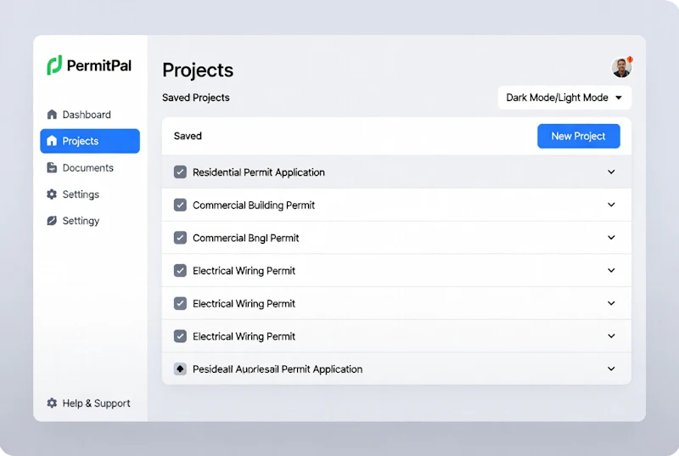Click the Commercial Building Permit title
This screenshot has width=679, height=456.
(x=254, y=205)
